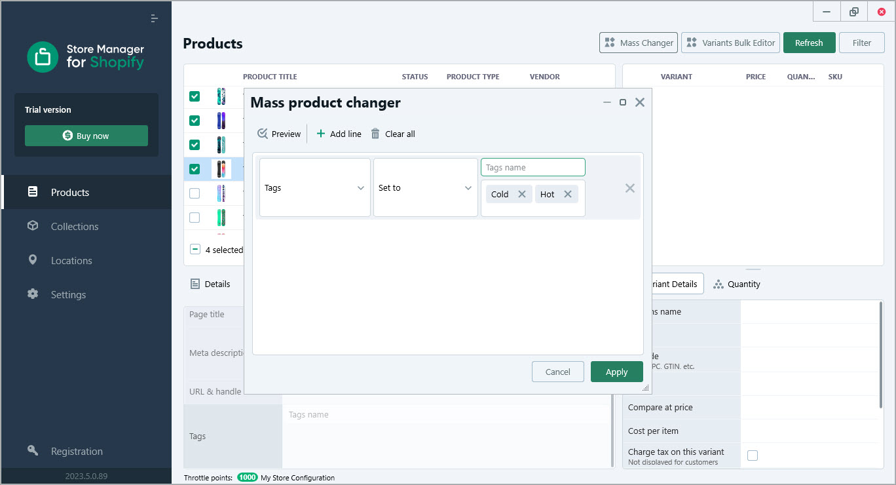Close the Mass product changer dialog

coord(640,102)
